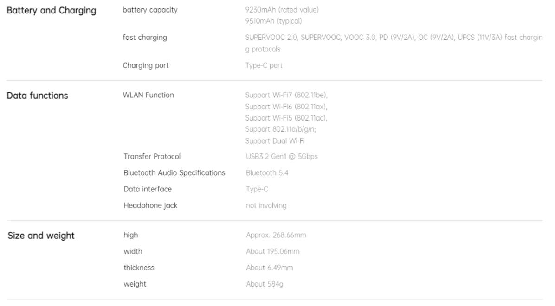Image resolution: width=555 pixels, height=306 pixels.
Task: Click the Headphone jack label
Action: click(150, 205)
